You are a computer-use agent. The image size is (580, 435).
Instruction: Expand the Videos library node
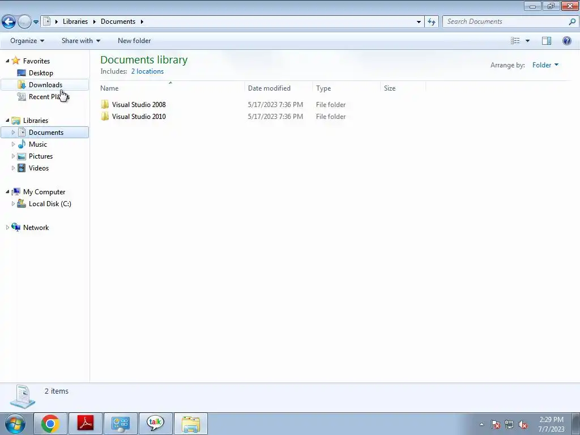click(13, 168)
